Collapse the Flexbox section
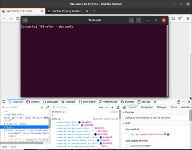 coord(124,112)
